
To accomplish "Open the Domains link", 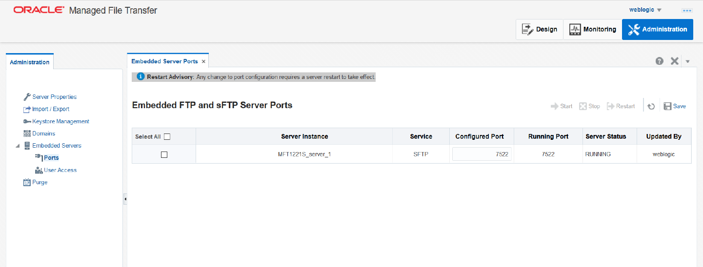I will [x=43, y=133].
